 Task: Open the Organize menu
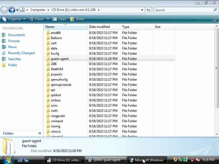14,19
